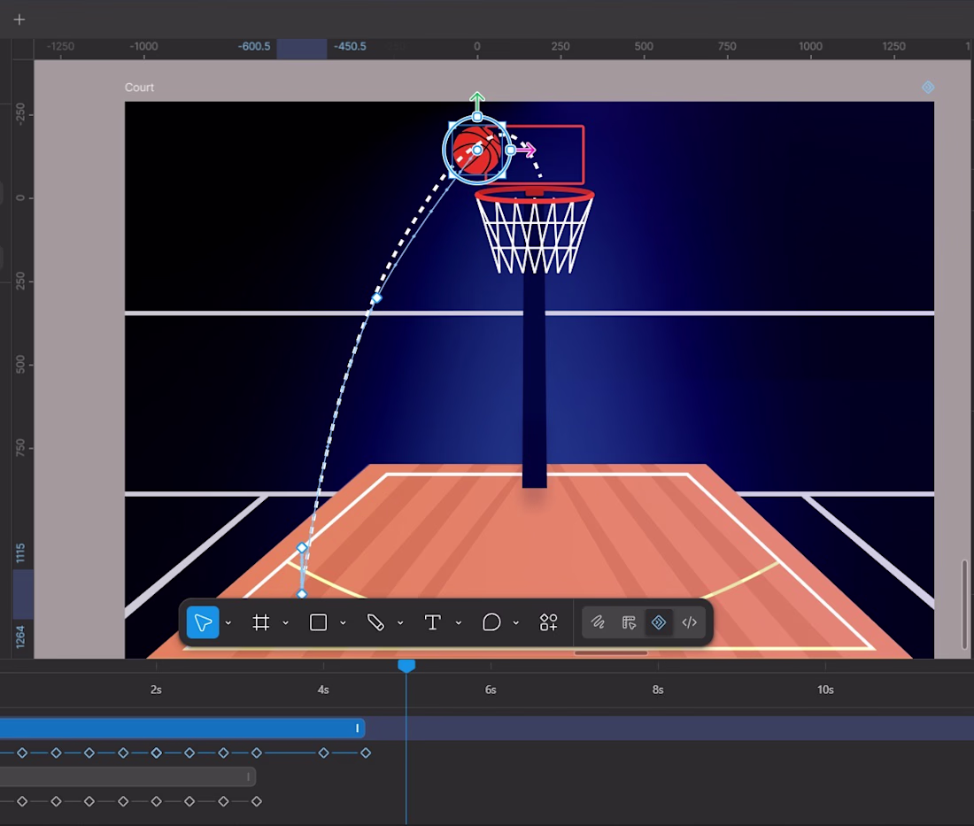
Task: Expand the Move tool options chevron
Action: pos(228,623)
